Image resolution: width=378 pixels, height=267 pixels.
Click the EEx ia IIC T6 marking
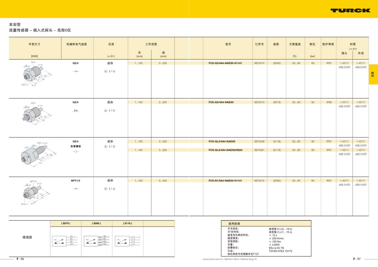pyautogui.click(x=276, y=248)
